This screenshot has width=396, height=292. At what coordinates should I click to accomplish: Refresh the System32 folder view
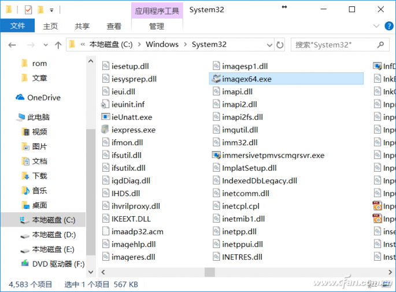pos(280,45)
